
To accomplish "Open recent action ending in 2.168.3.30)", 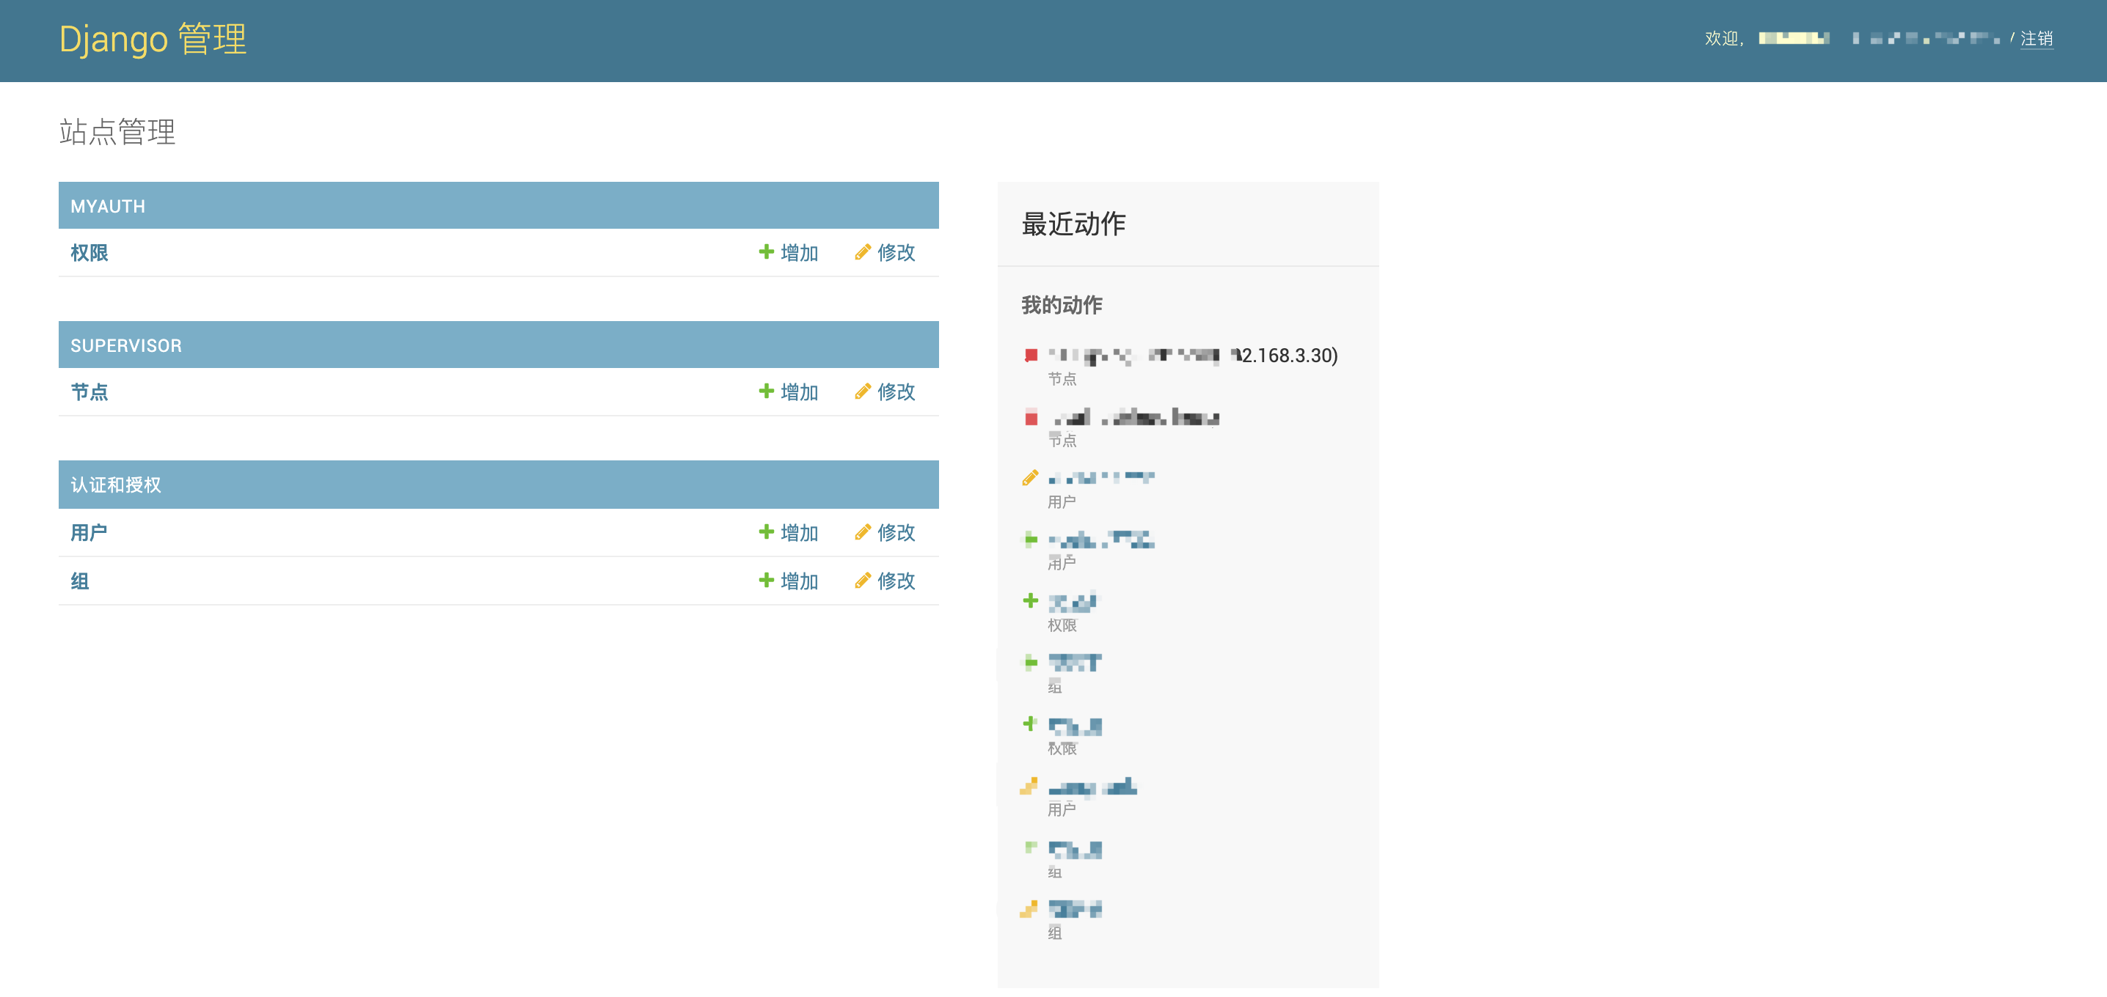I will (x=1194, y=356).
